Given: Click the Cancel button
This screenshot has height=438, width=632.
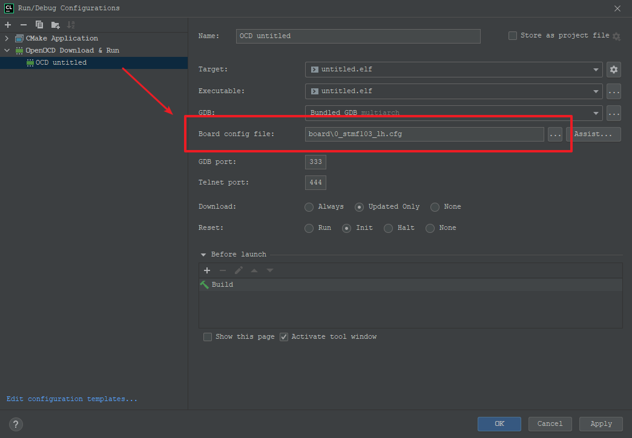Looking at the screenshot, I should tap(550, 424).
